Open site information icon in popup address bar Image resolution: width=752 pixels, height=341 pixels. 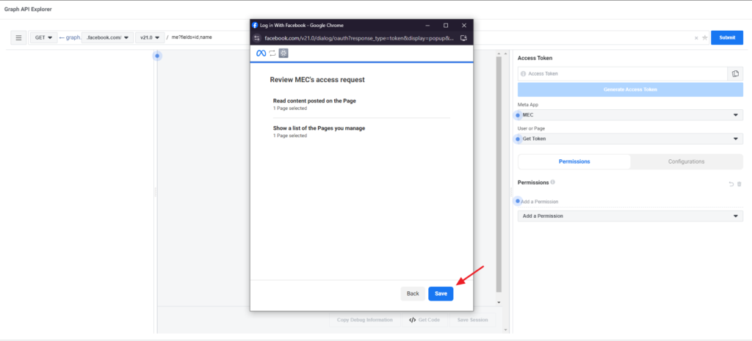pos(257,37)
